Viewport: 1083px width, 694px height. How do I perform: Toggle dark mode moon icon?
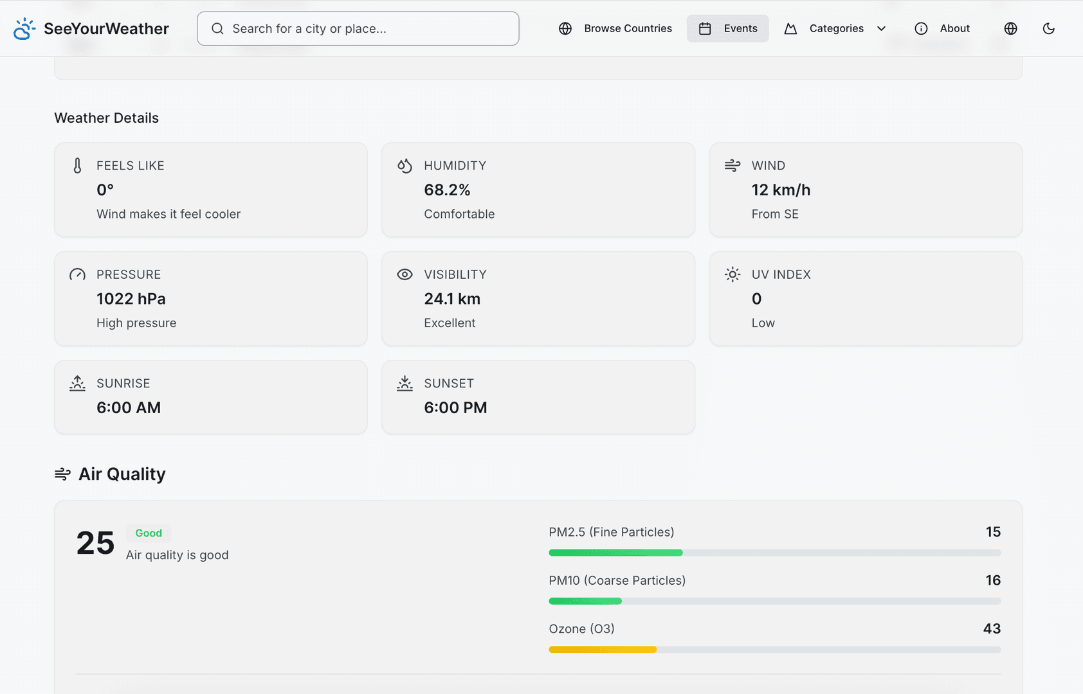[1048, 28]
